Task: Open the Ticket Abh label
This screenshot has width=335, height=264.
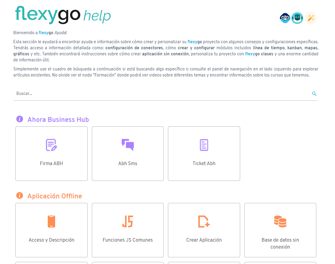Action: 204,163
